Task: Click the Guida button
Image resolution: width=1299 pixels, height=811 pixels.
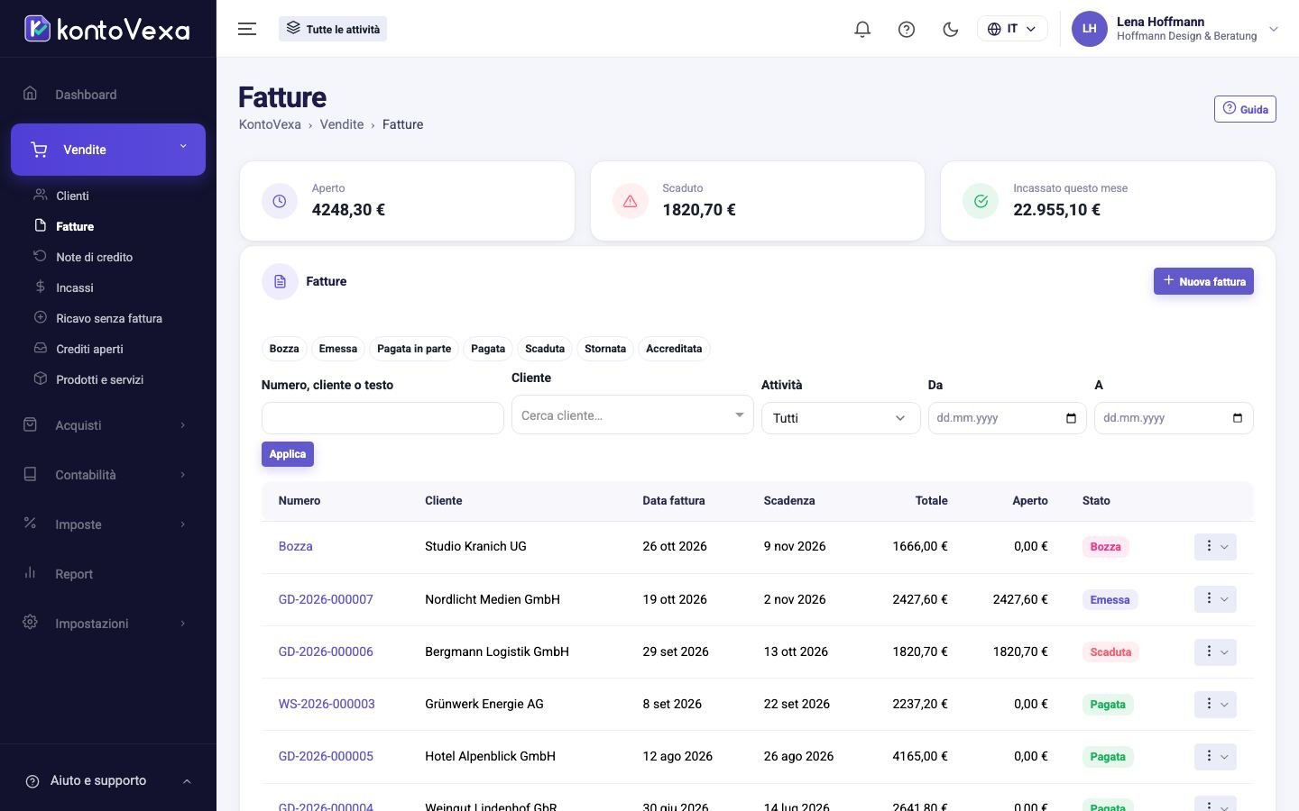Action: 1245,109
